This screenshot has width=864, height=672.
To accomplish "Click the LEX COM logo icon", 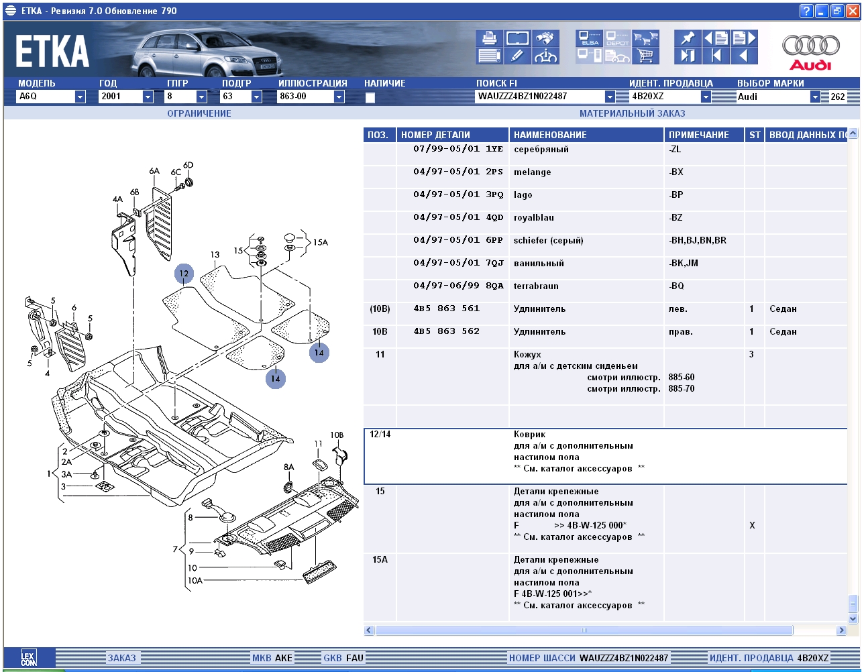I will pos(29,657).
